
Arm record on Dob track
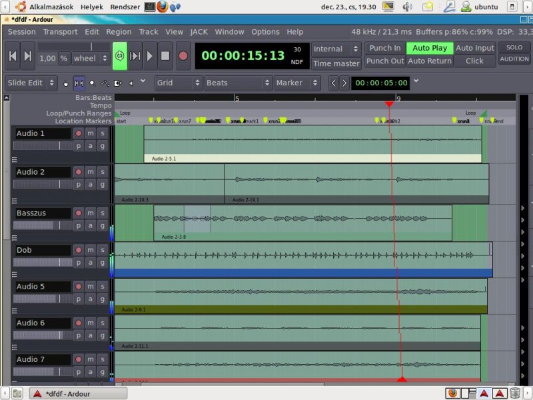click(79, 250)
